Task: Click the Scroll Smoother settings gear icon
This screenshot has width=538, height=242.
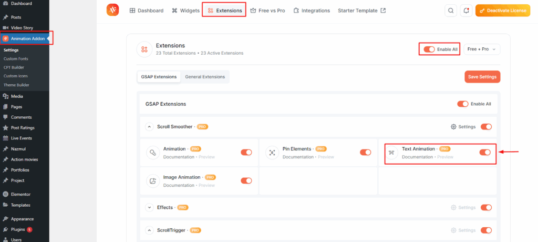Action: [453, 127]
